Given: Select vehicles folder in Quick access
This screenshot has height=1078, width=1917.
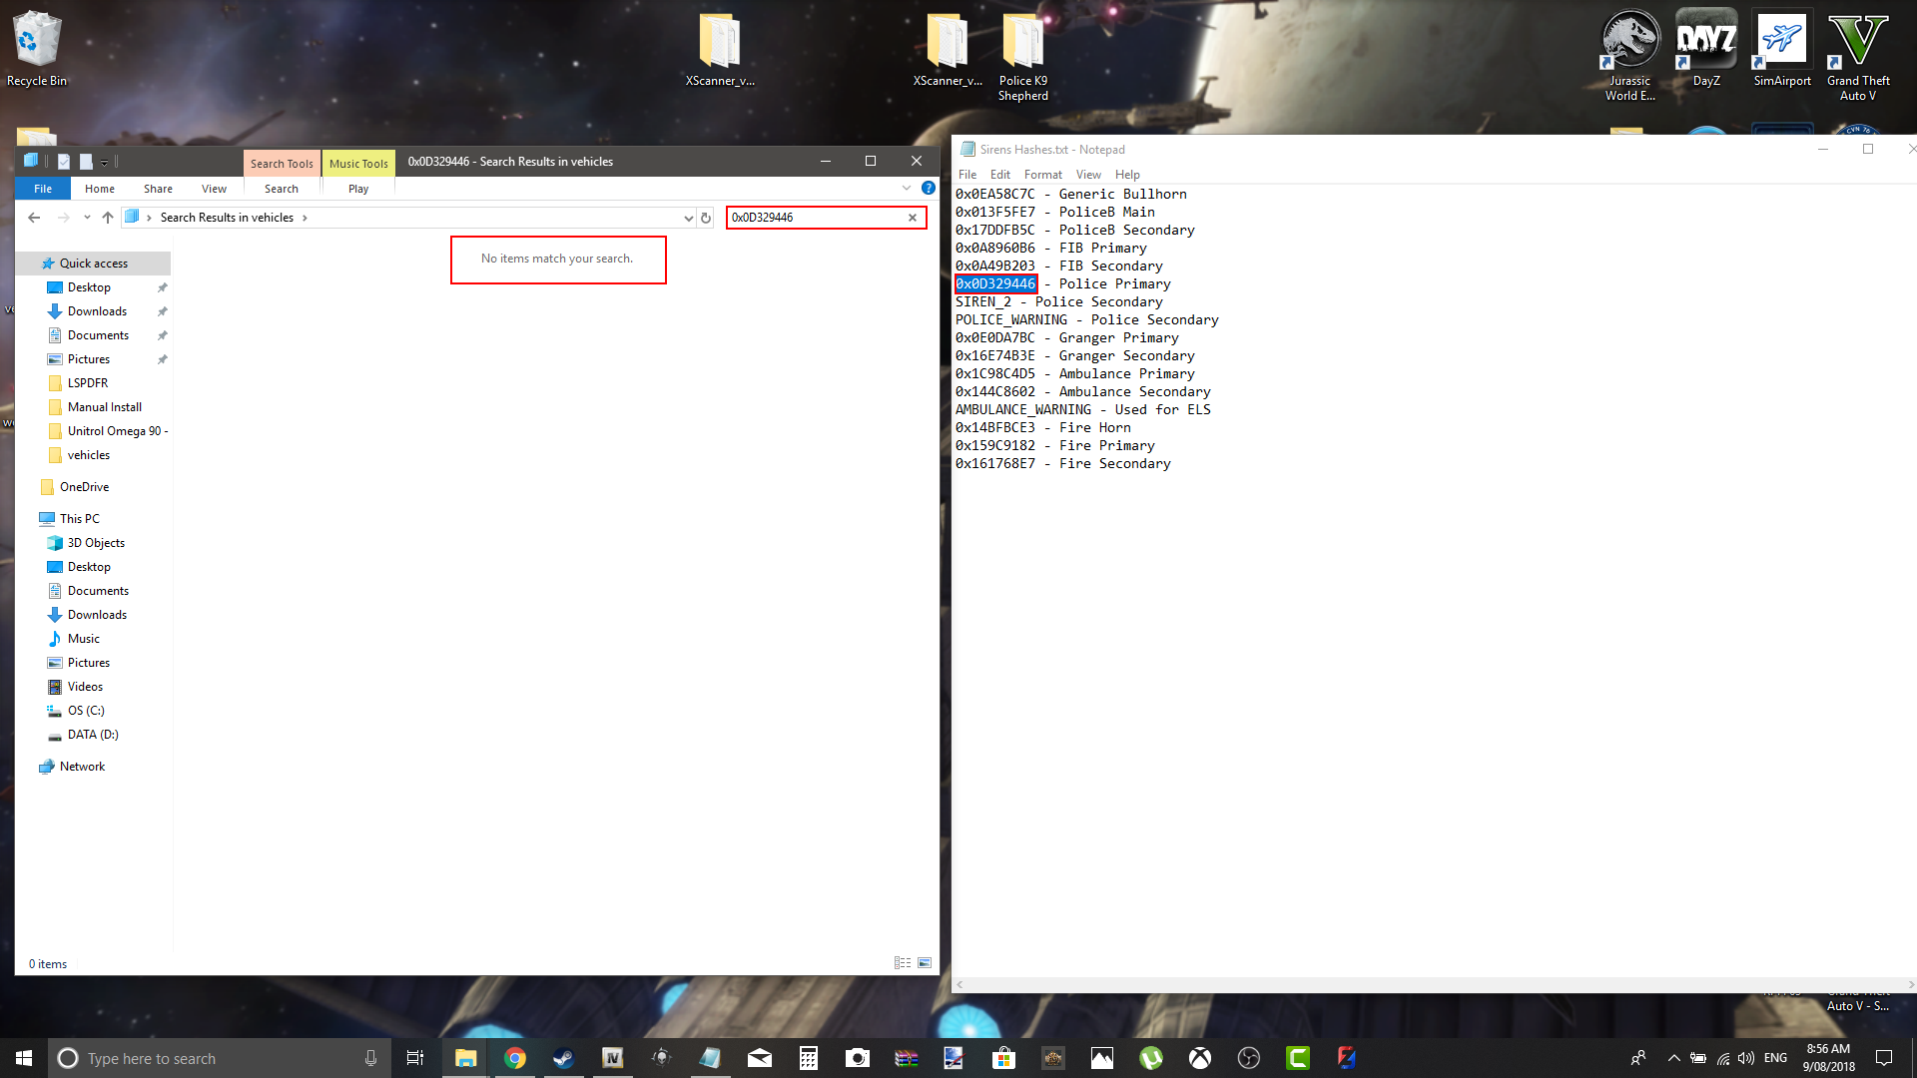Looking at the screenshot, I should 89,455.
